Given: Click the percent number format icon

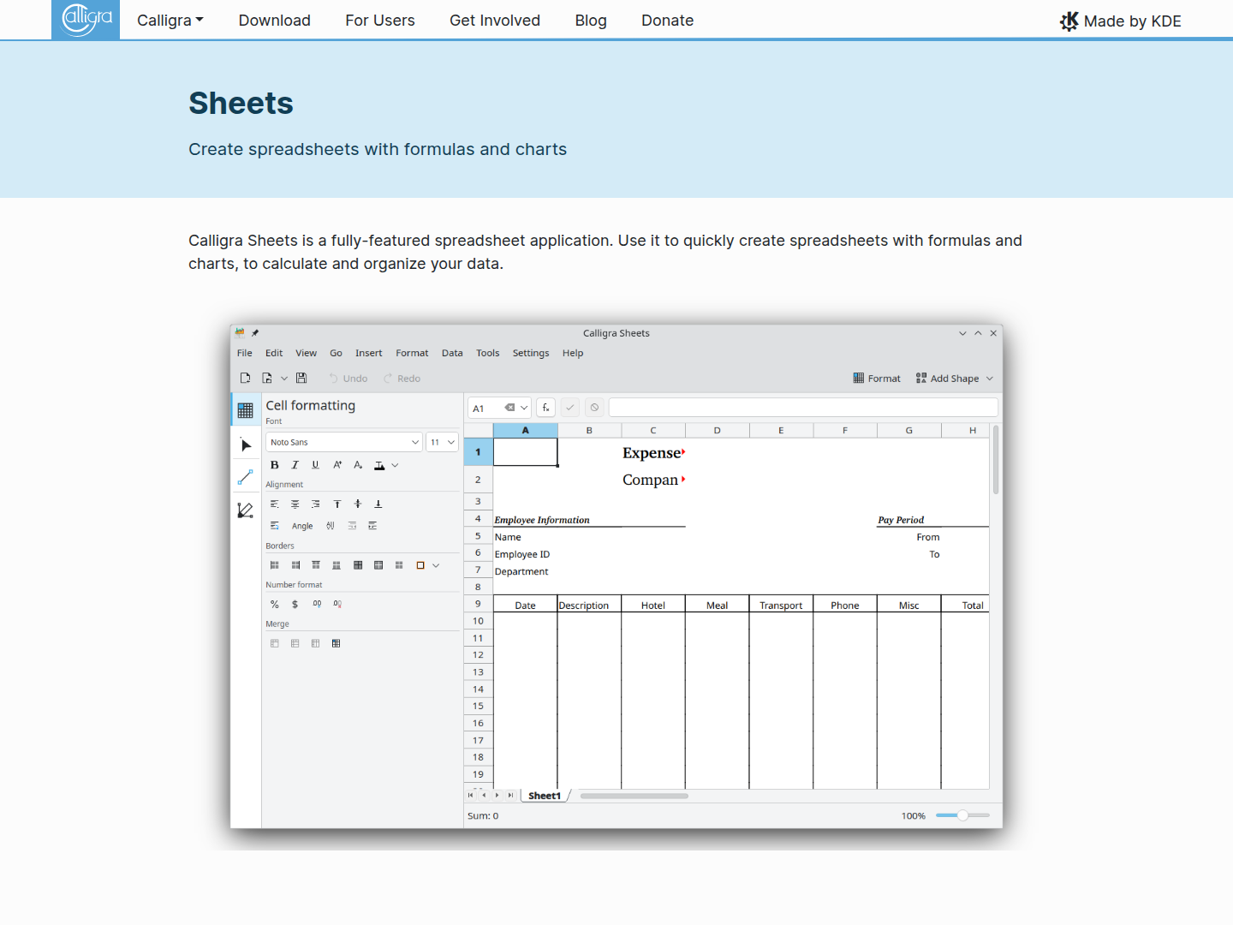Looking at the screenshot, I should coord(275,605).
